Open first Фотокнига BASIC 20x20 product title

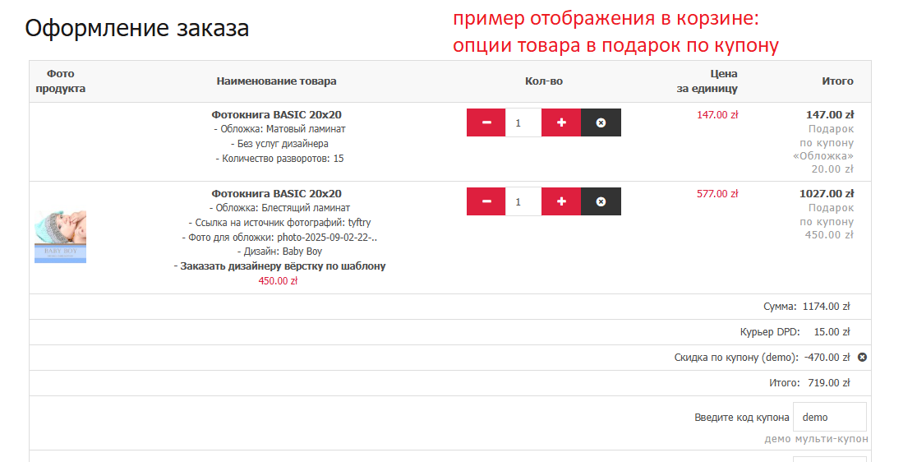coord(276,115)
